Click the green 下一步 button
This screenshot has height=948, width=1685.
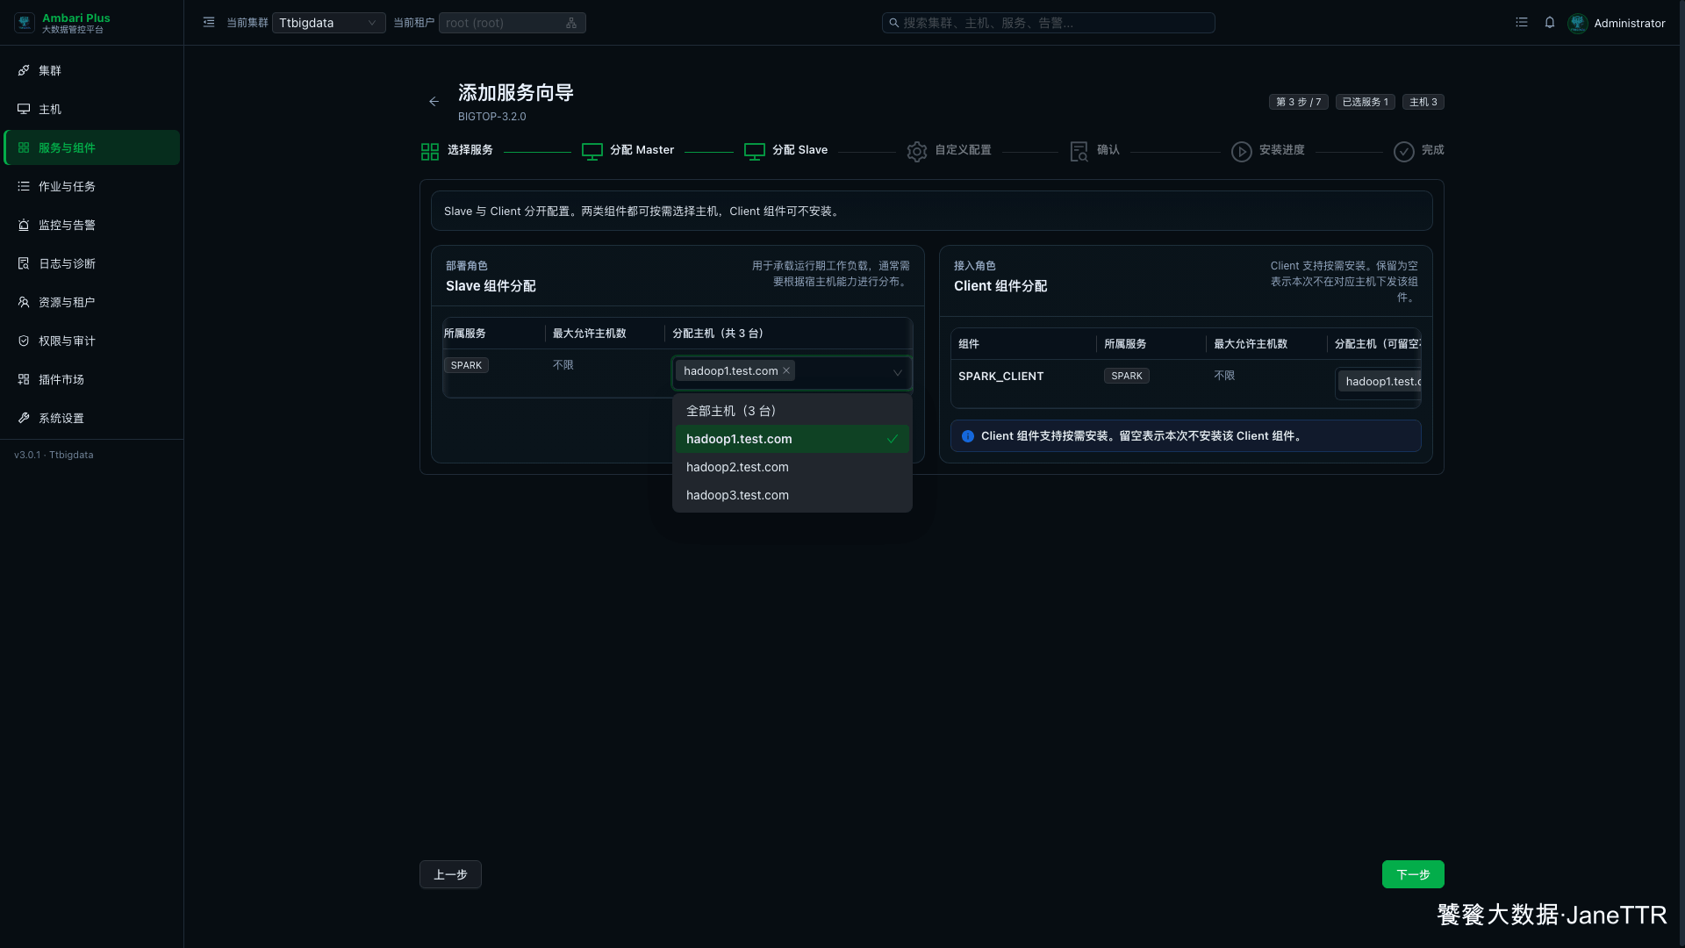click(x=1413, y=874)
